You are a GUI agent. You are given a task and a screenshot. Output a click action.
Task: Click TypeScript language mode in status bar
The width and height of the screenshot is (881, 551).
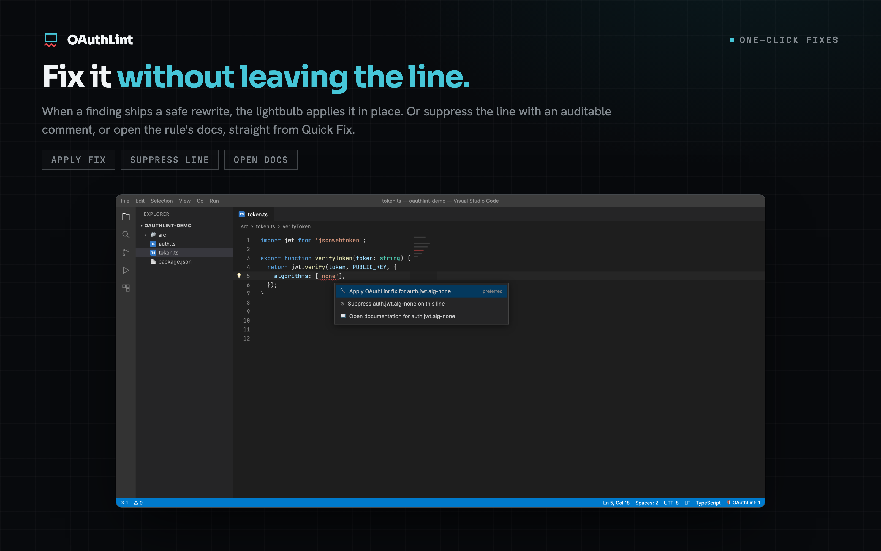pos(708,503)
